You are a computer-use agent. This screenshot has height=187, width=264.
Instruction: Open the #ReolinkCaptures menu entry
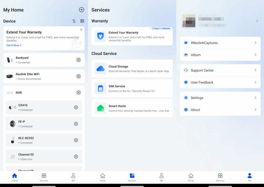(x=220, y=43)
